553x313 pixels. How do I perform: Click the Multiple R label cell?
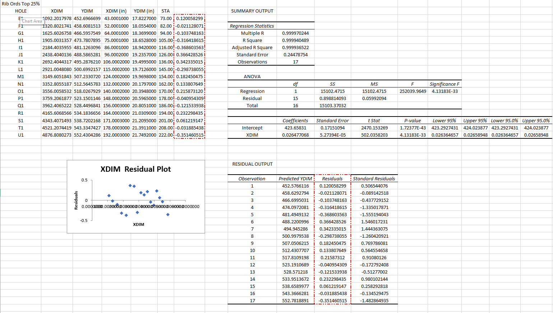pyautogui.click(x=252, y=33)
